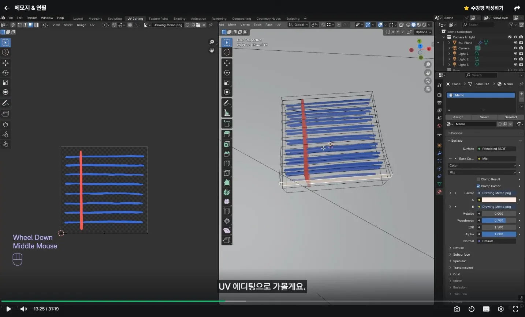Click the color swatch for input A
The image size is (525, 317).
click(x=499, y=200)
